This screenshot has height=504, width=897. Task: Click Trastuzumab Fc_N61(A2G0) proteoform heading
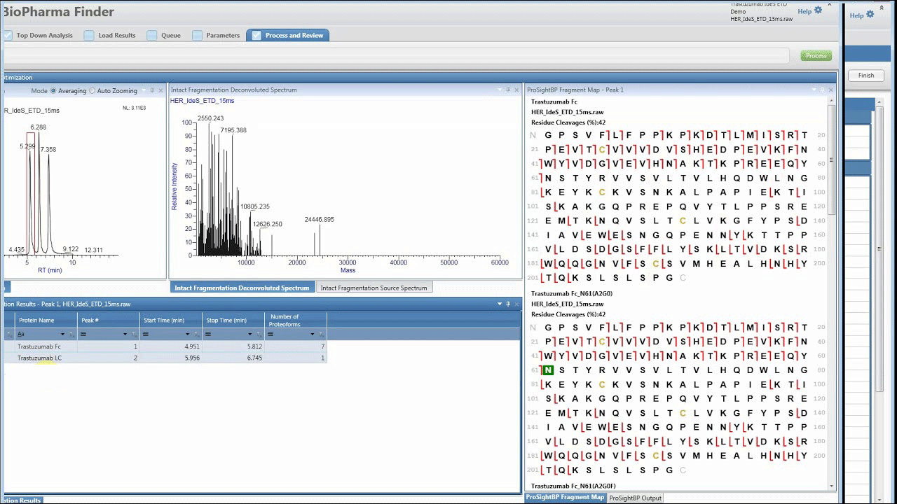(x=572, y=294)
